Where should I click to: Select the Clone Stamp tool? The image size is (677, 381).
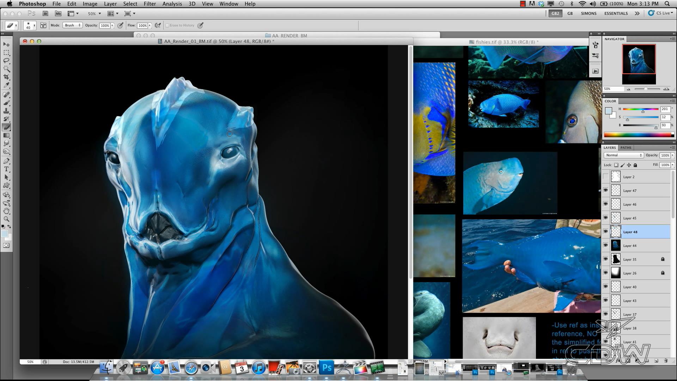click(x=6, y=111)
